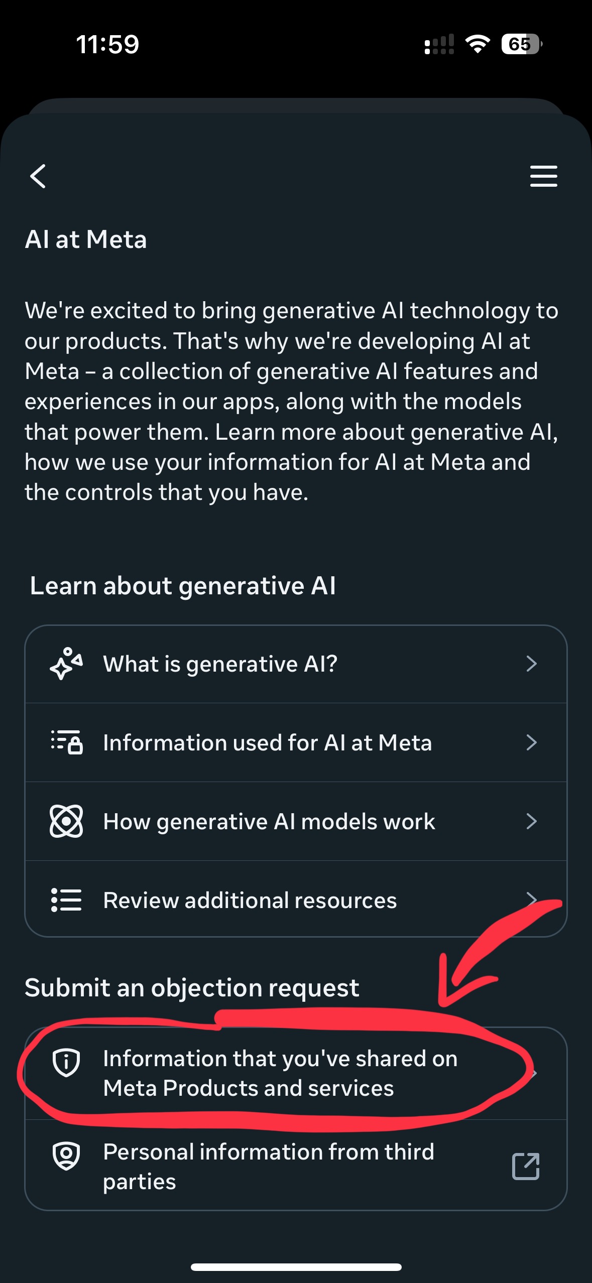Screen dimensions: 592x1283
Task: Tap the cellular signal indicator
Action: [439, 45]
